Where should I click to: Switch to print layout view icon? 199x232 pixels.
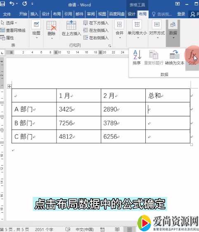[130, 230]
